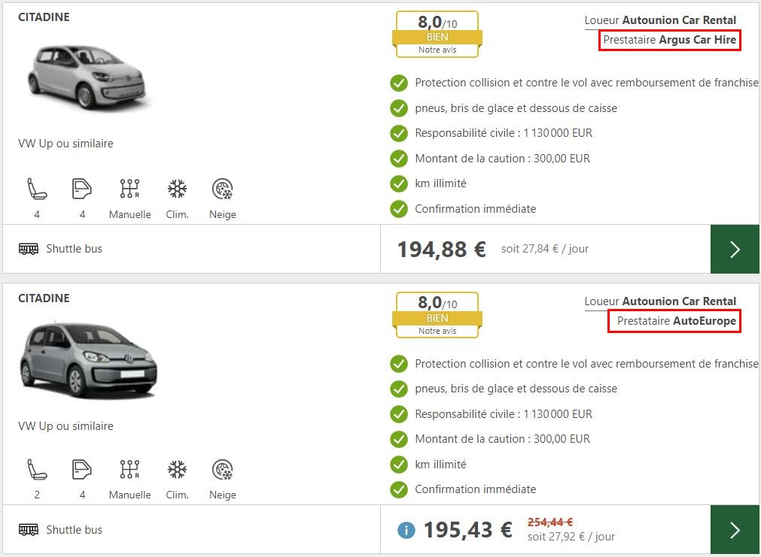
Task: Click 'Prestataire AutoEurope' label
Action: [676, 321]
